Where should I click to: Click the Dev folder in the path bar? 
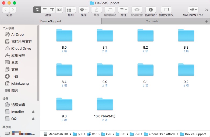point(120,134)
